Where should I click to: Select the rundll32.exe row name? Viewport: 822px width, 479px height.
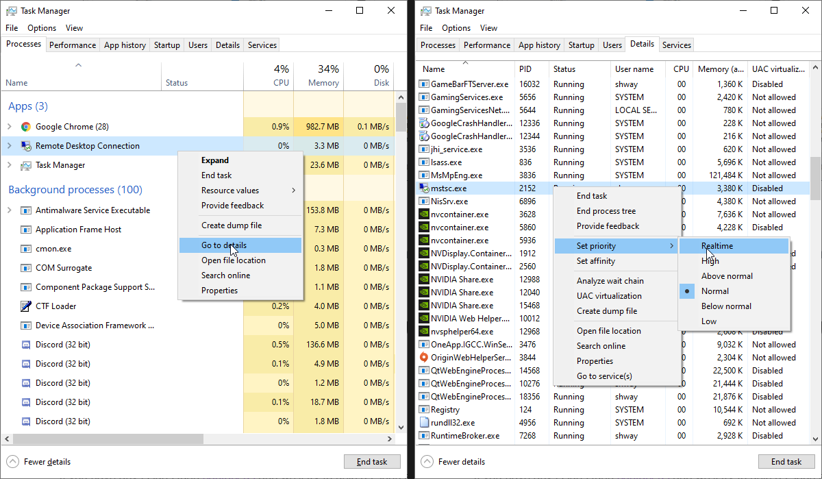[x=453, y=423]
